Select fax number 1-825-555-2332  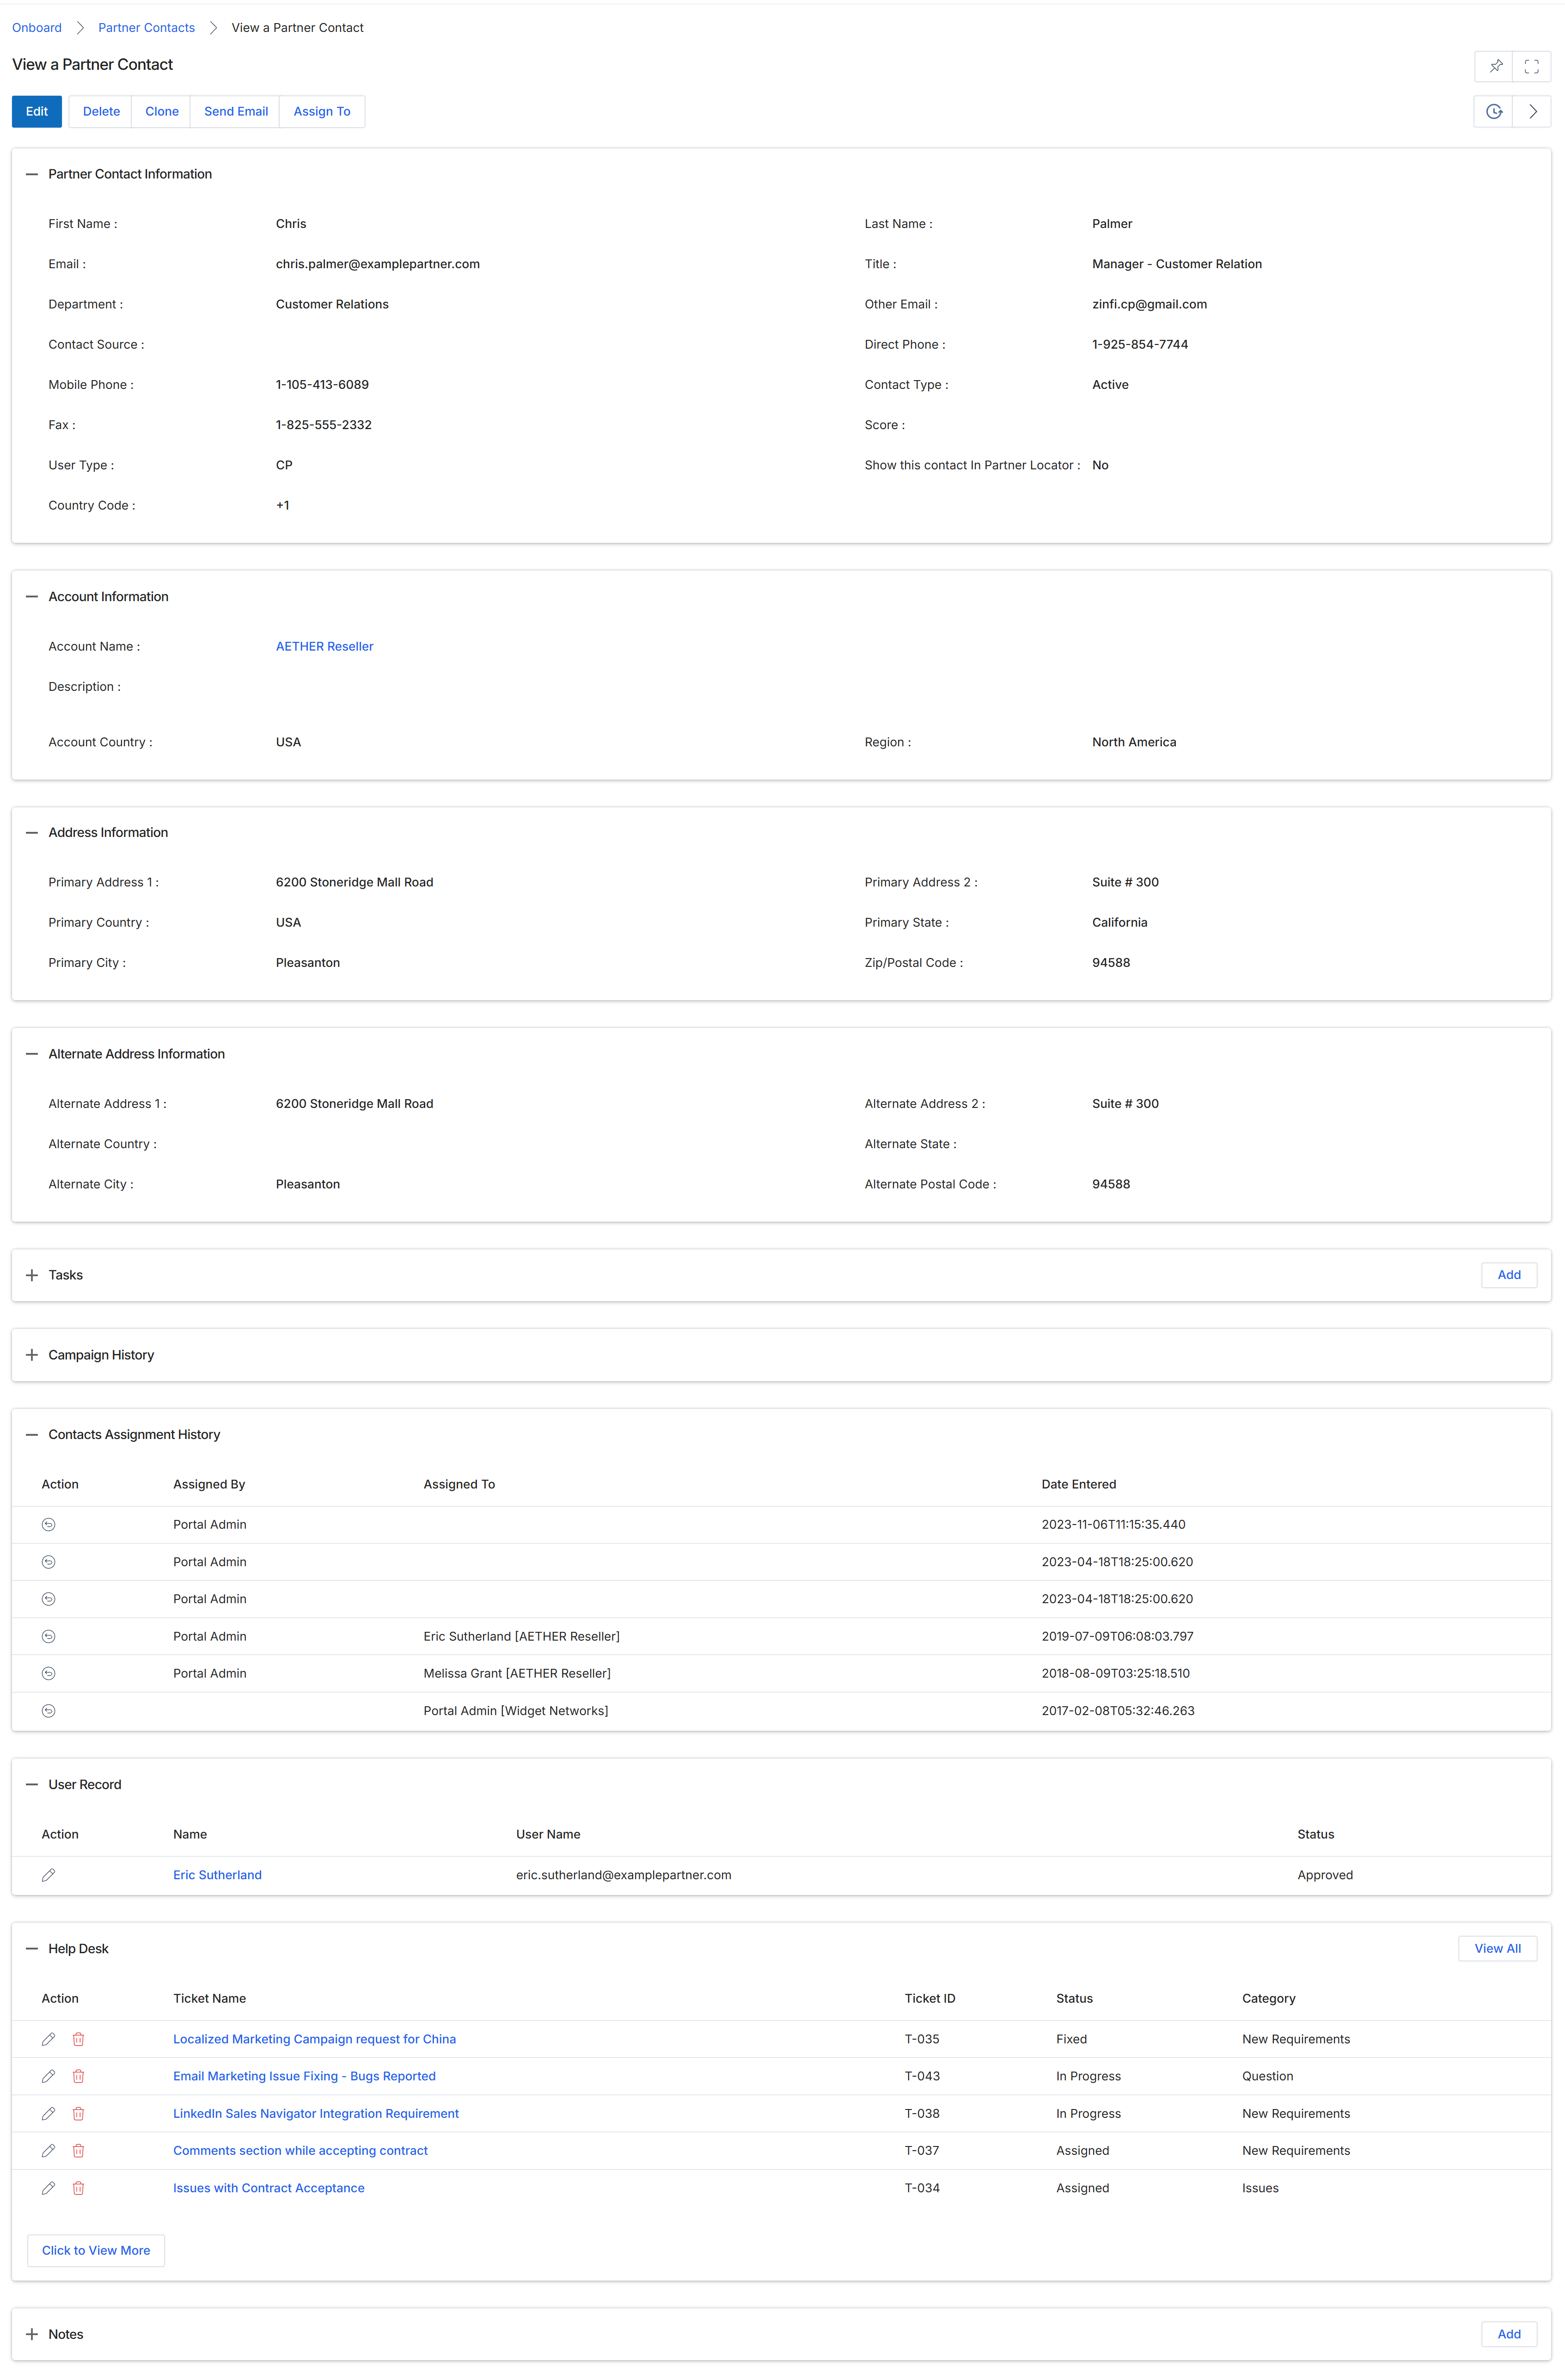pos(324,425)
